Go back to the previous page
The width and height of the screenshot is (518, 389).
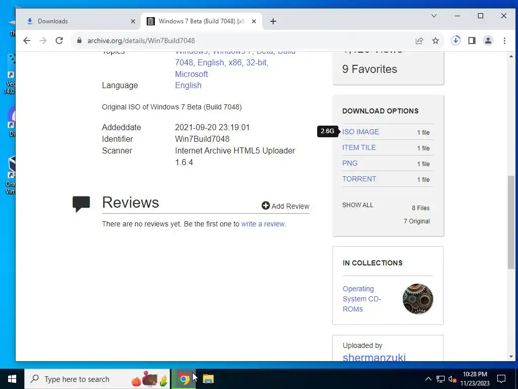pyautogui.click(x=27, y=41)
